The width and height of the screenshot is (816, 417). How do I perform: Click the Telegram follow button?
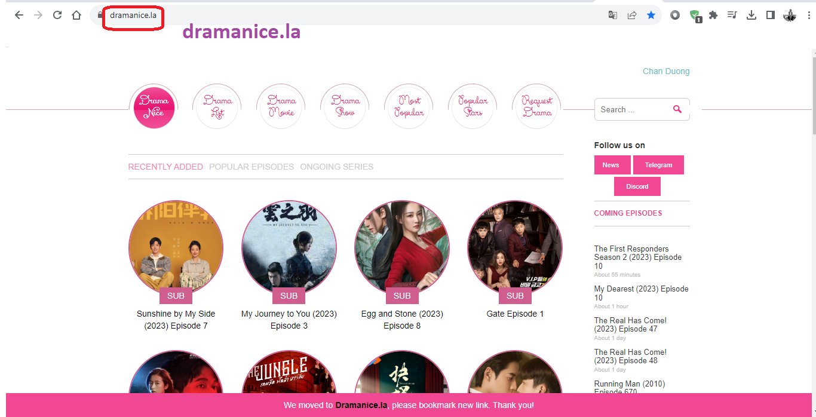658,165
